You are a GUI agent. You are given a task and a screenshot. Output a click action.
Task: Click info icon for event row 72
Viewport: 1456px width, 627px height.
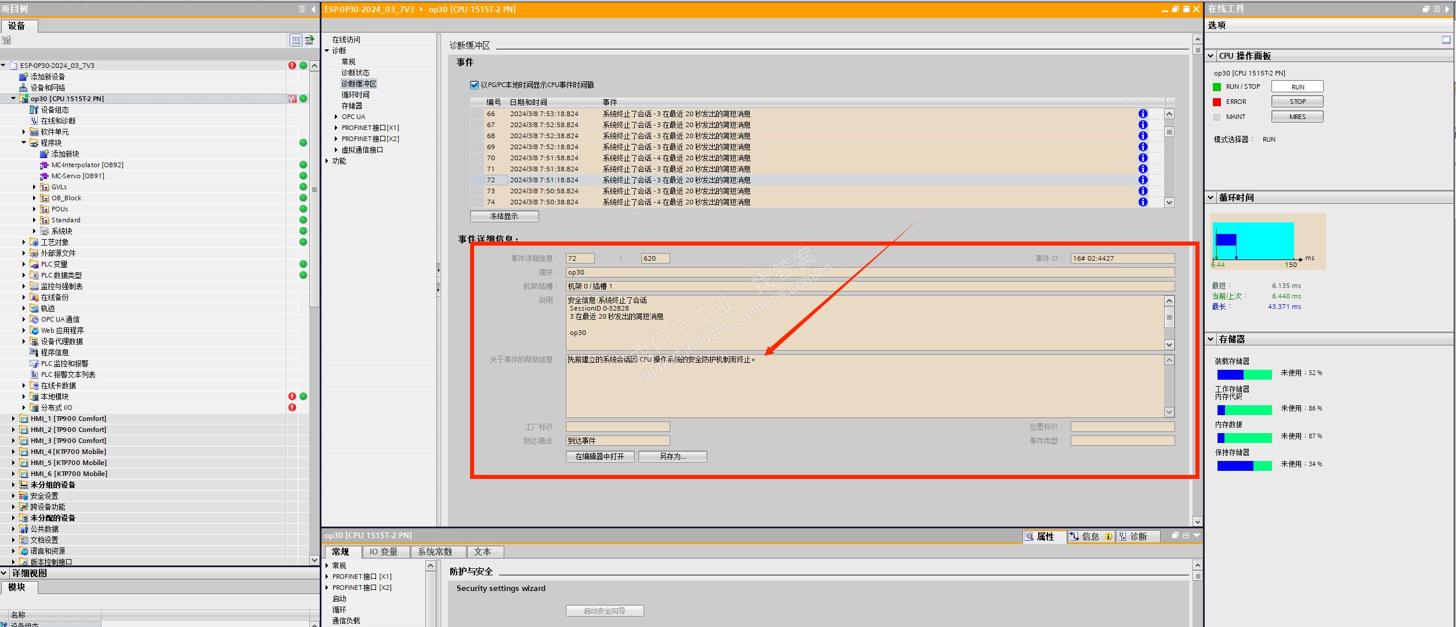coord(1142,180)
